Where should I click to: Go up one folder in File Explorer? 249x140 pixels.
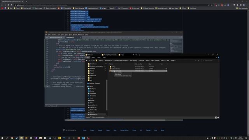(94, 61)
